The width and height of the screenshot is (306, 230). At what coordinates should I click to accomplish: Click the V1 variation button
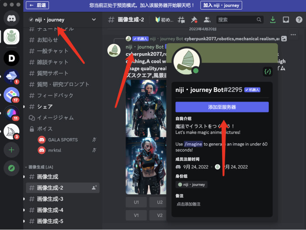pyautogui.click(x=136, y=215)
